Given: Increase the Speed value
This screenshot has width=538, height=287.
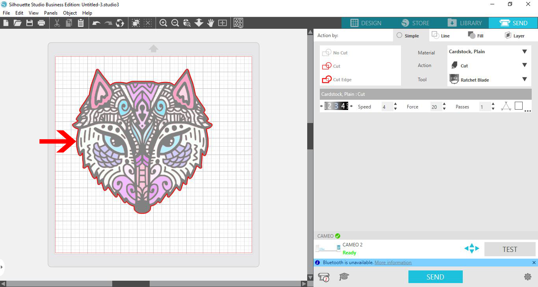Looking at the screenshot, I should 395,104.
